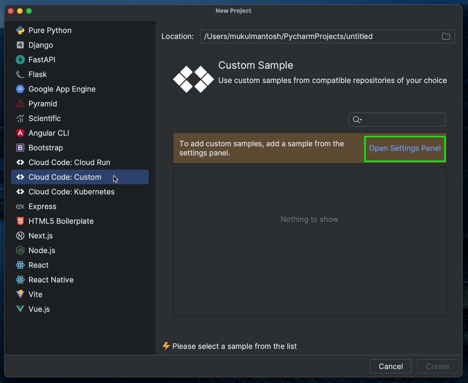Open the Settings Panel link
The width and height of the screenshot is (468, 383).
click(x=405, y=148)
